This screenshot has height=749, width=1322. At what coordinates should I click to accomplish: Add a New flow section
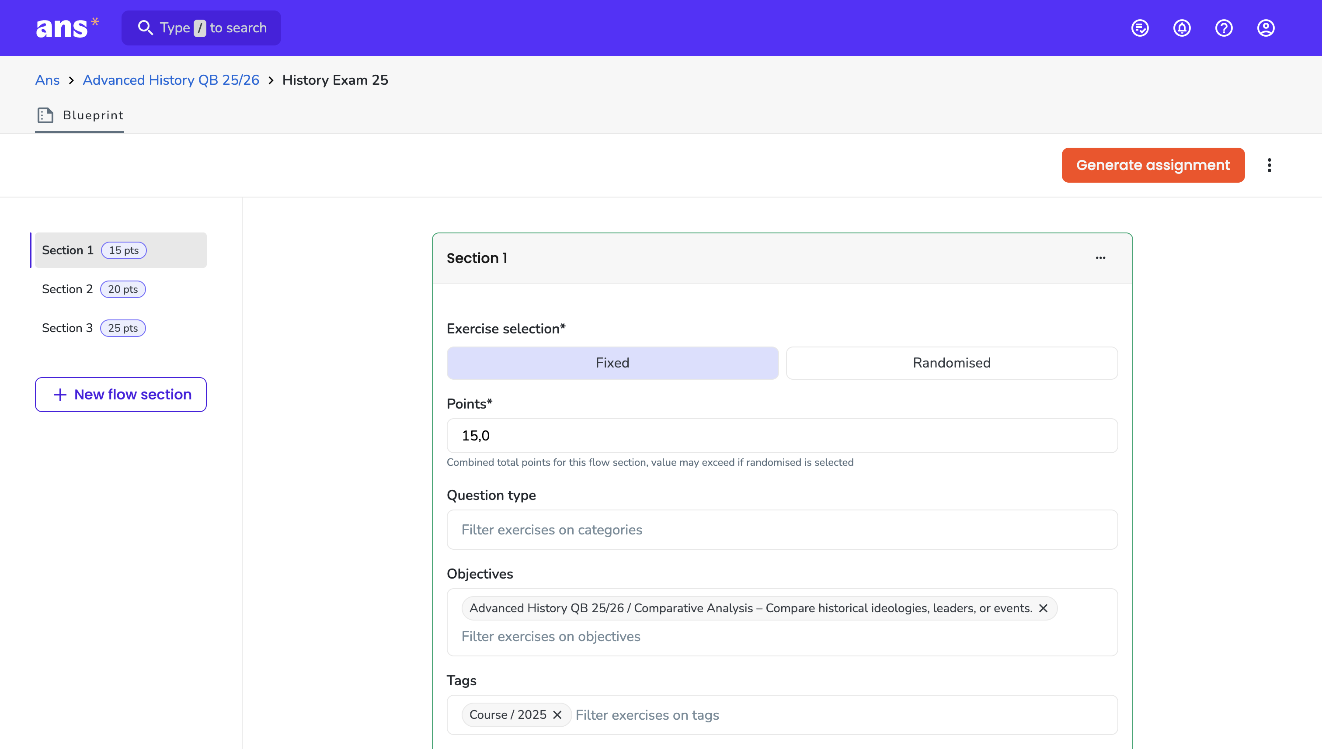[x=121, y=395]
